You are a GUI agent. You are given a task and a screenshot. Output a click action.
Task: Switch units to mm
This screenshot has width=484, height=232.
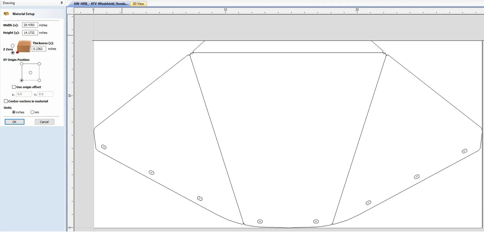point(32,112)
